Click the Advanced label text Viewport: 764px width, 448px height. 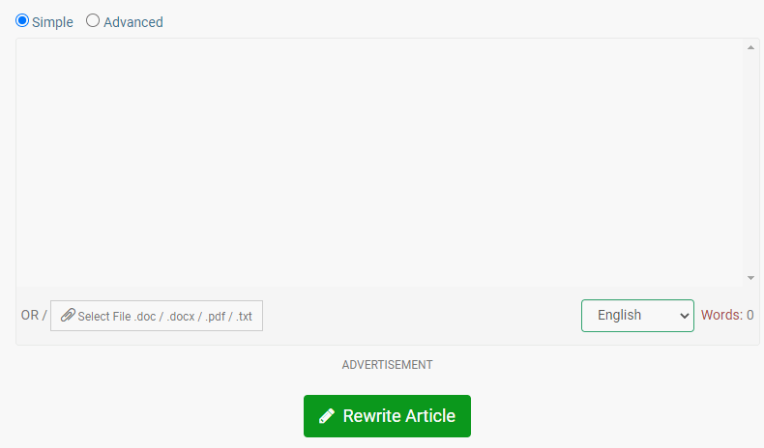133,22
